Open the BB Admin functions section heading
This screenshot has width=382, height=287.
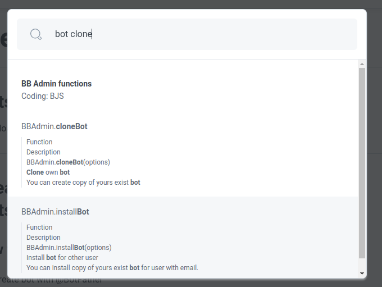(56, 84)
